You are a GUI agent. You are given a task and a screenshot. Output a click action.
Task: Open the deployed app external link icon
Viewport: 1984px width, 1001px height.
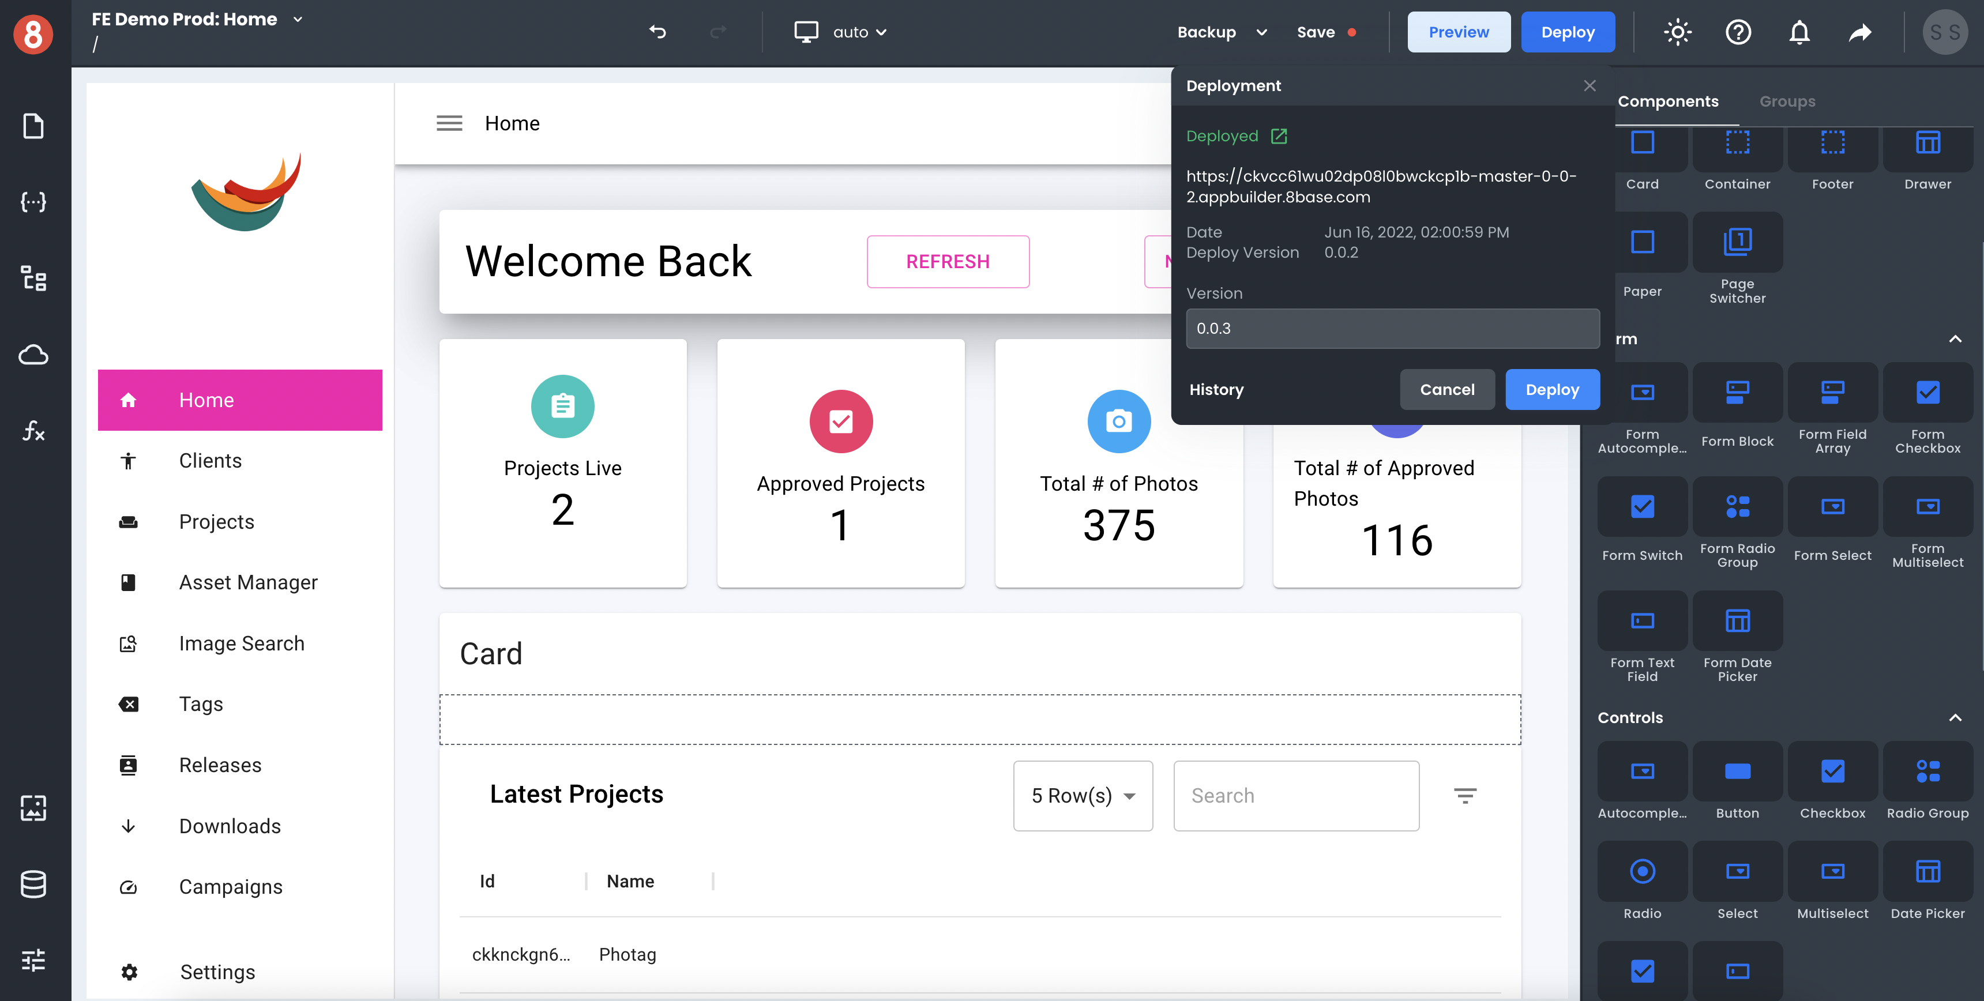[1279, 136]
